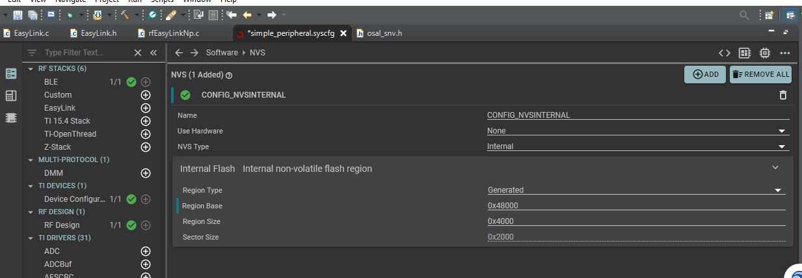Switch to the rfEasyLinkNp.c tab

[173, 33]
